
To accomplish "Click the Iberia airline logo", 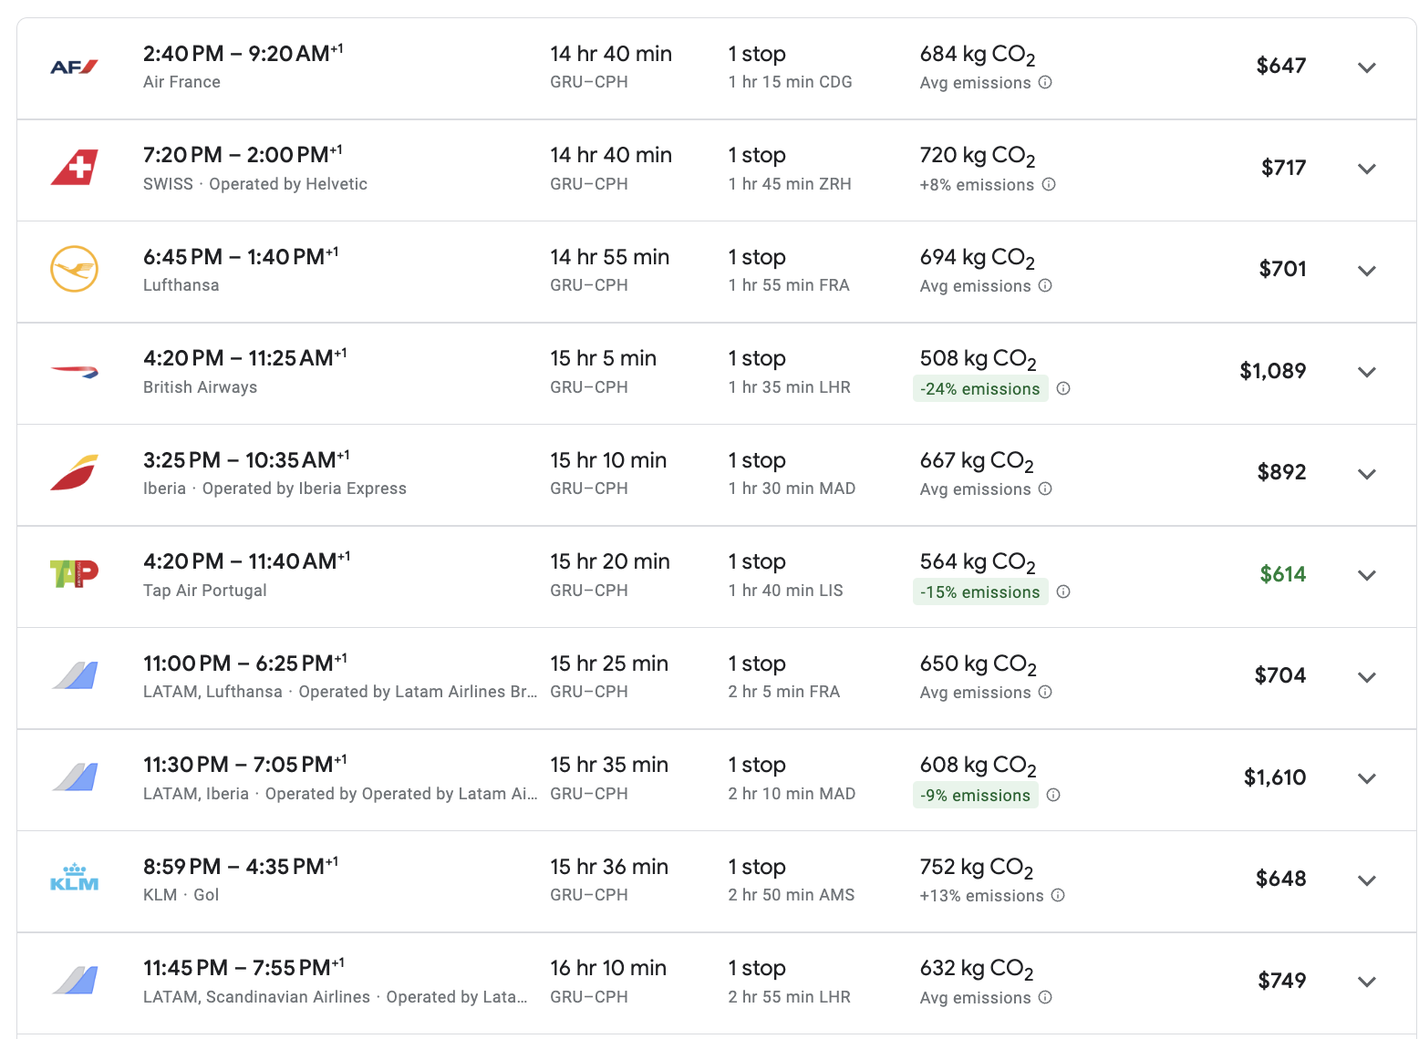I will click(74, 473).
